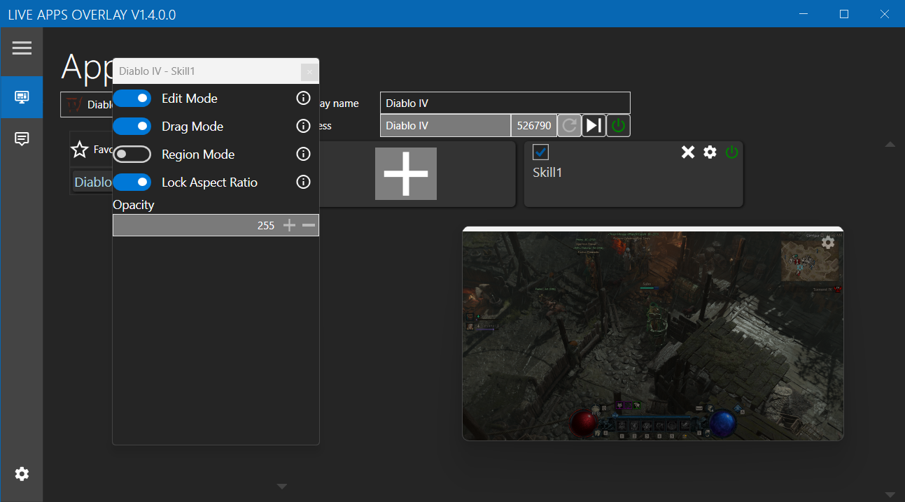Add a new overlay with plus tile

pos(406,173)
